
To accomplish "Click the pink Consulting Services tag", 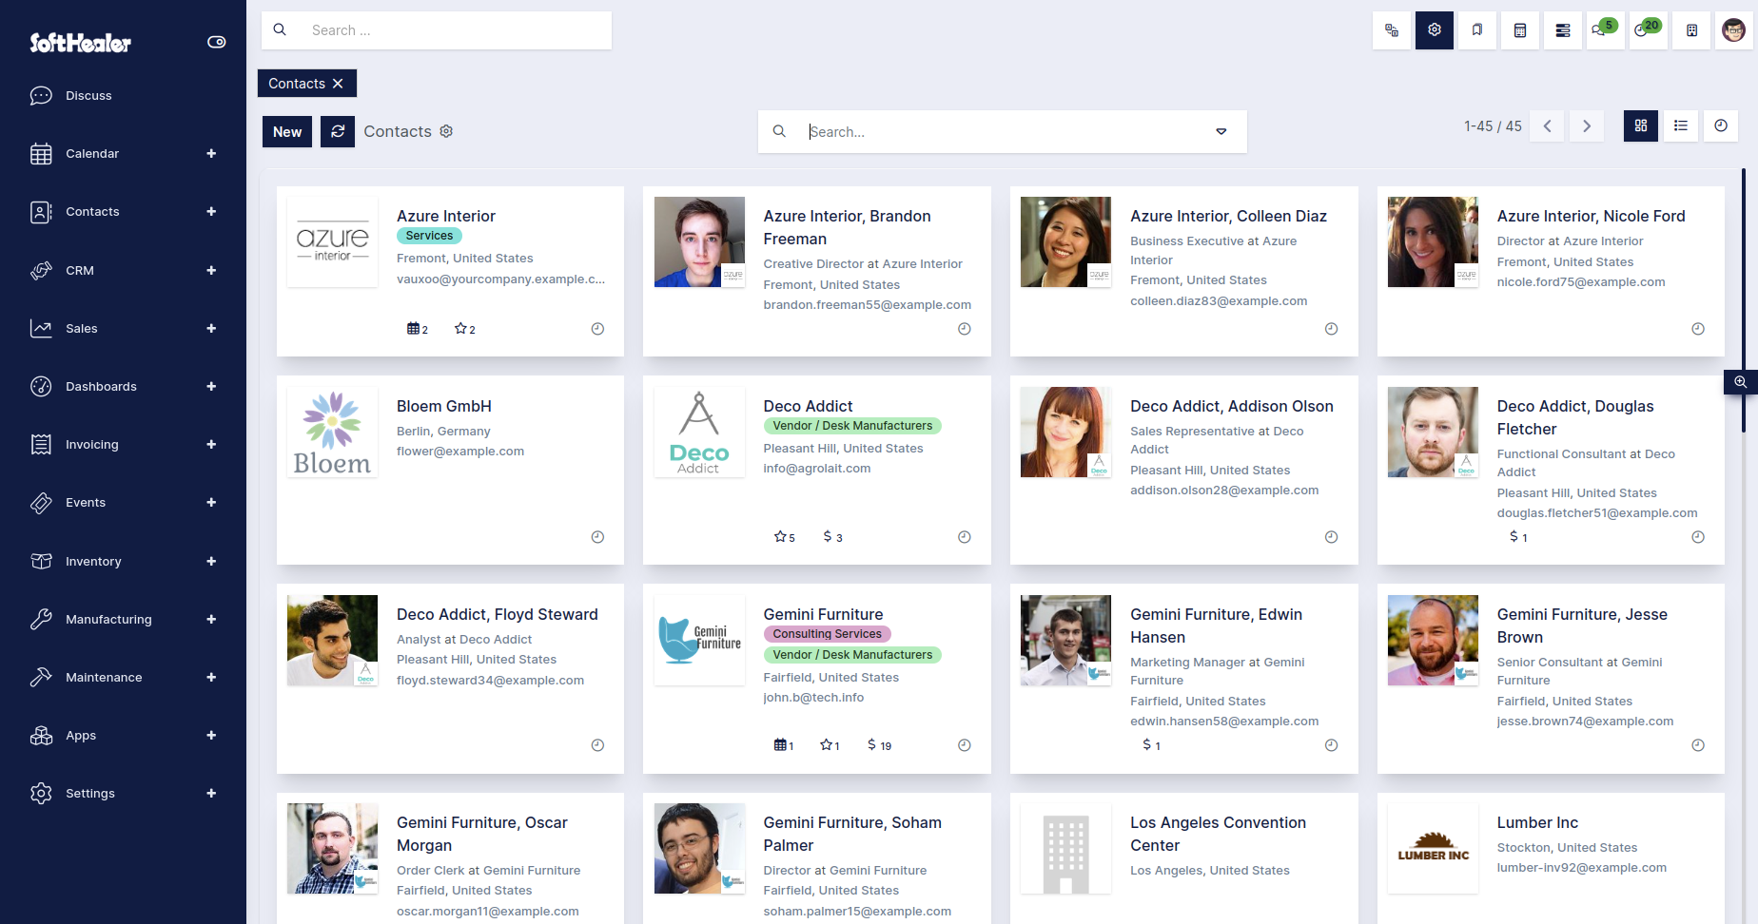I will click(827, 634).
